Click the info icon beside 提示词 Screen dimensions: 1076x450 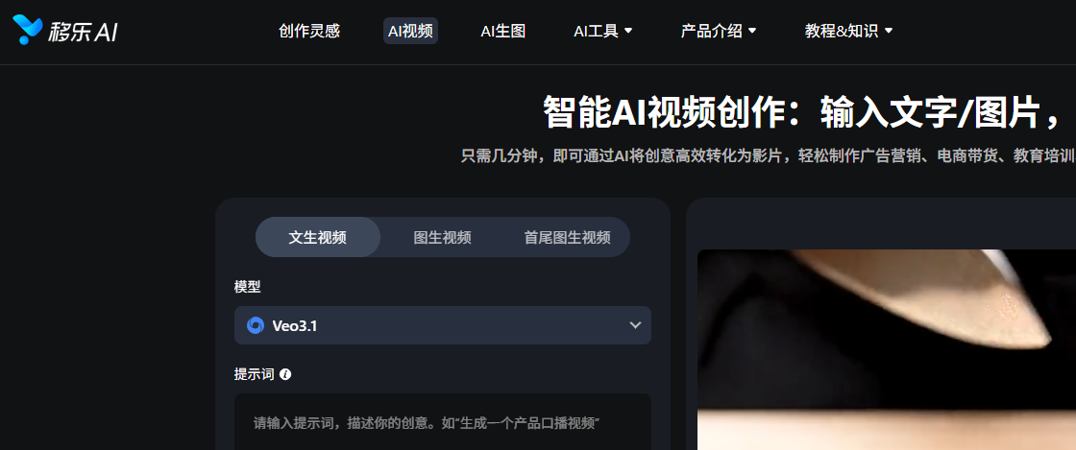coord(285,374)
